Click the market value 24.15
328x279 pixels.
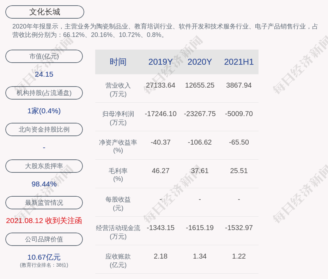[44, 74]
